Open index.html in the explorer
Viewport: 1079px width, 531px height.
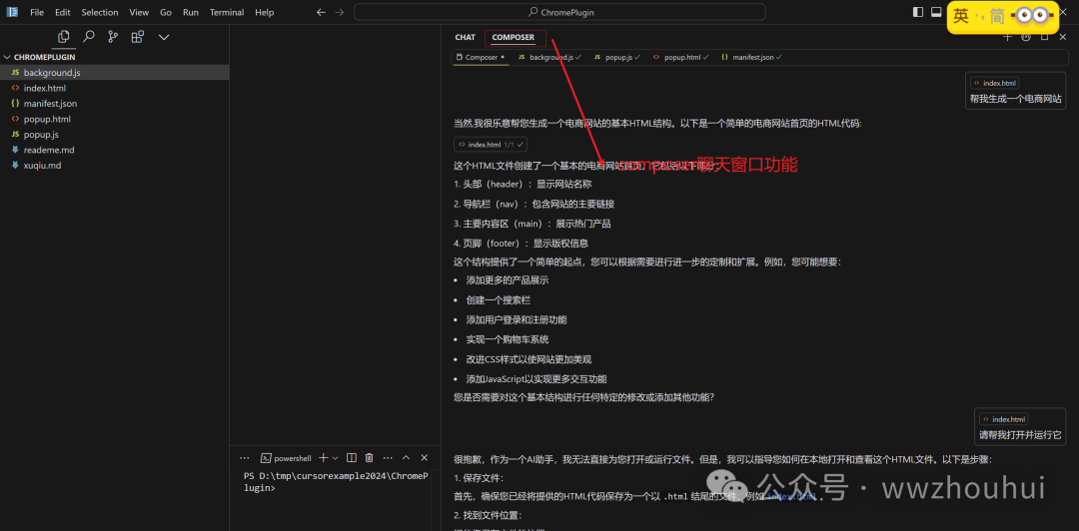pos(114,88)
